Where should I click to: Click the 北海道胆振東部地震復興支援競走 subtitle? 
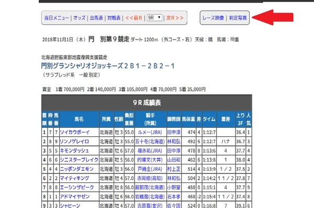pos(74,57)
